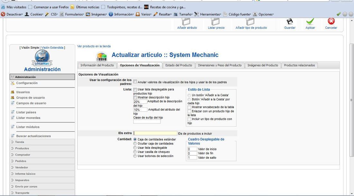Apply changes with the green checkmark icon
Viewport: 354px width, 196px height.
click(310, 22)
